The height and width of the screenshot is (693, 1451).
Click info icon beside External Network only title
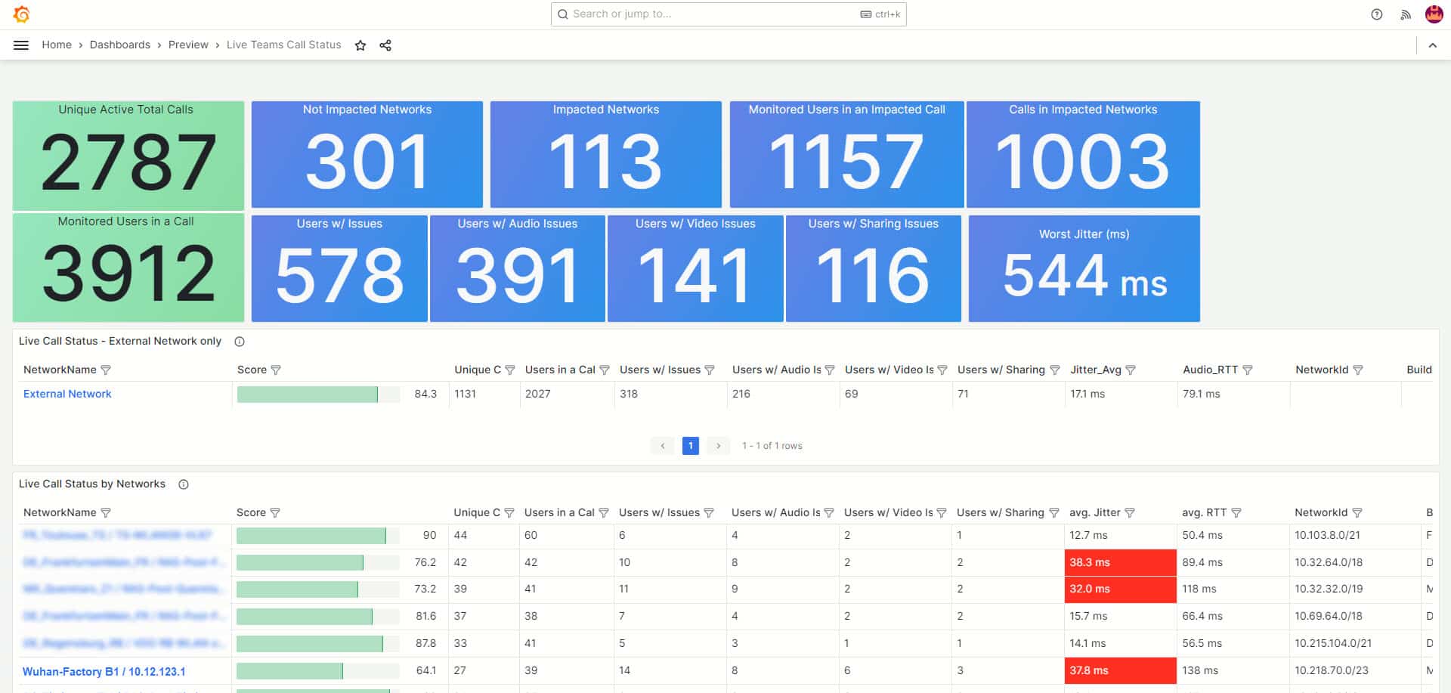(240, 342)
